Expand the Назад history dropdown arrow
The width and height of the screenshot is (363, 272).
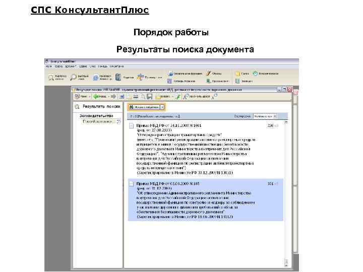tap(108, 96)
